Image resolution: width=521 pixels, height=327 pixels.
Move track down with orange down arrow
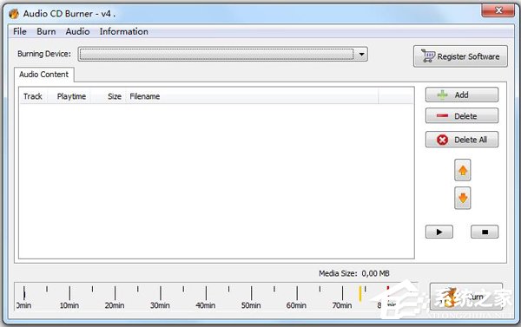pyautogui.click(x=463, y=198)
